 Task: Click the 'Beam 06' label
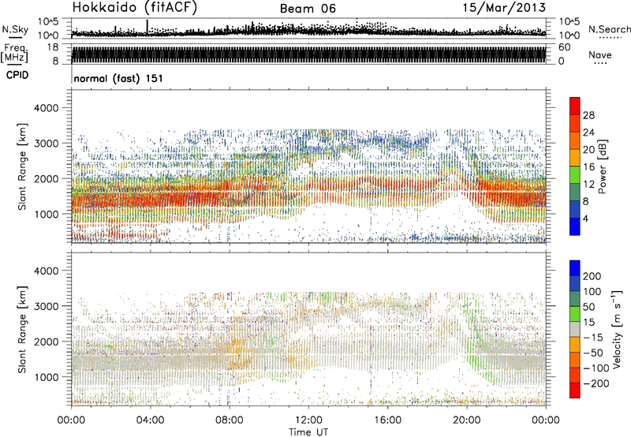[308, 9]
